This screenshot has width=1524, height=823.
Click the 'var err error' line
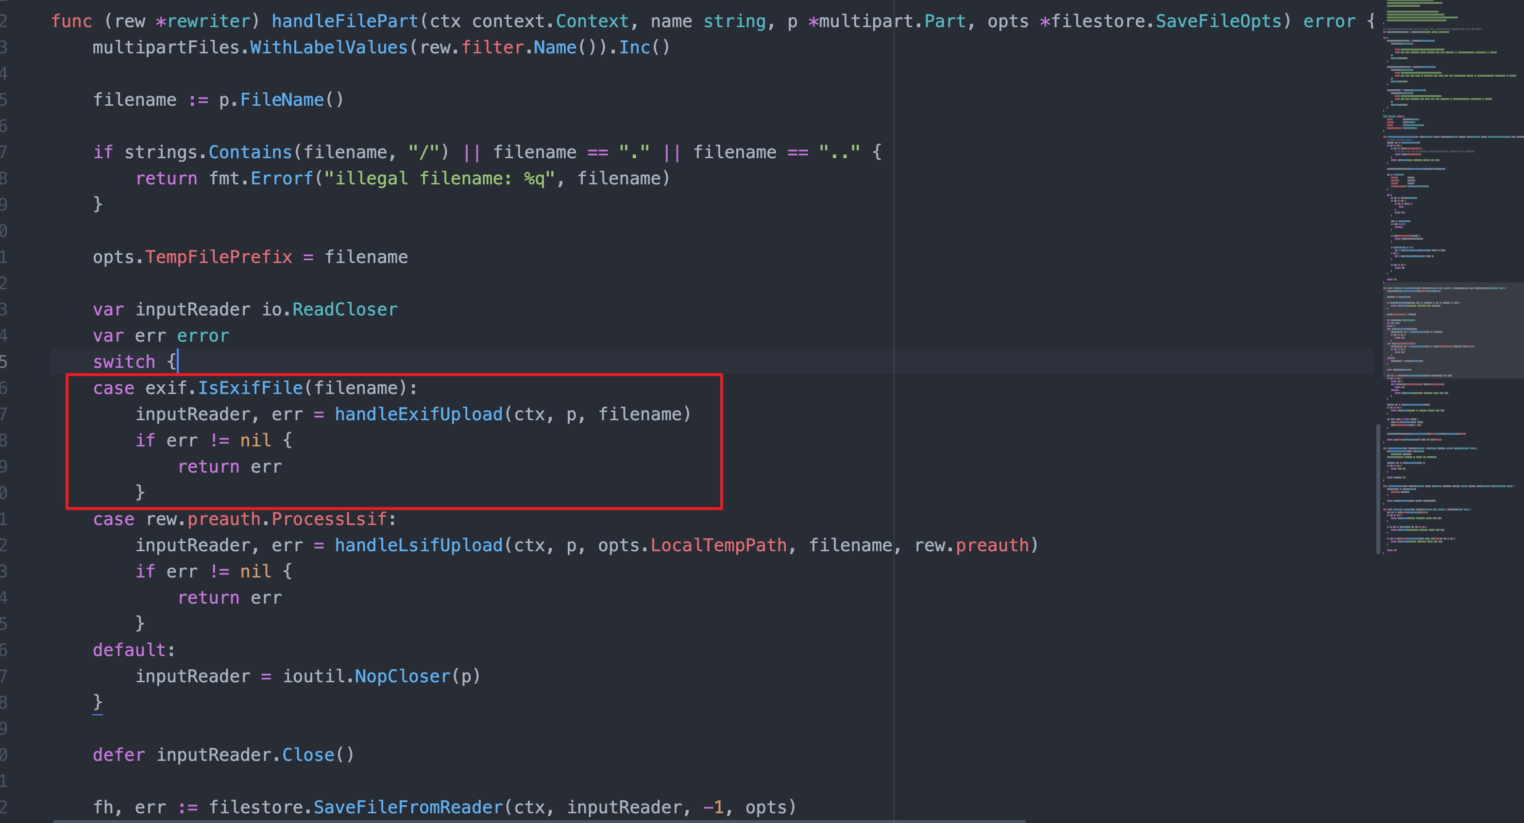161,336
